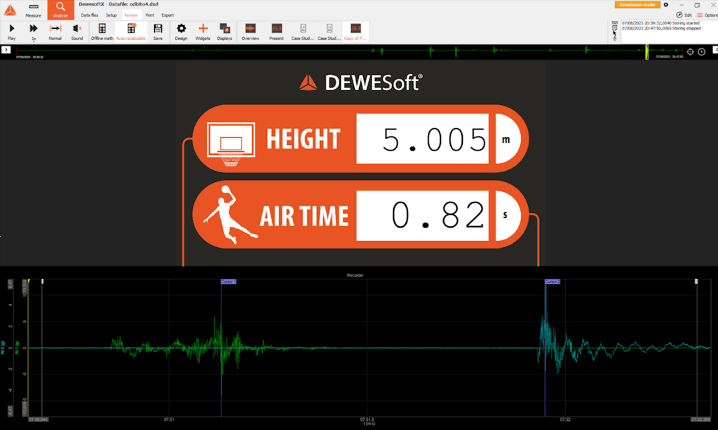Open the Print tab
Viewport: 718px width, 430px height.
click(x=150, y=15)
